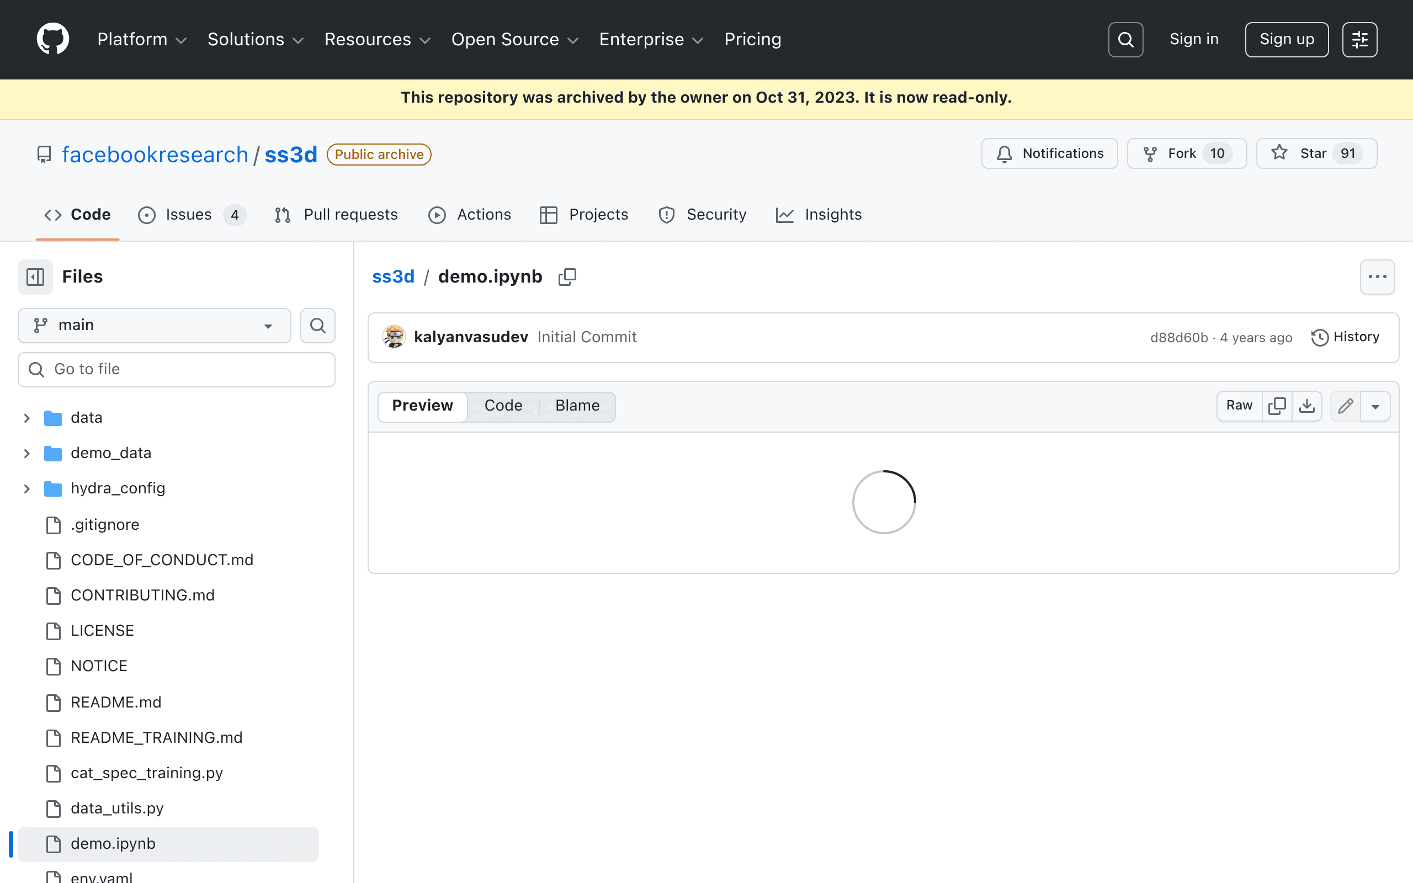Screen dimensions: 1413x883
Task: Open the History clock link
Action: coord(1345,337)
